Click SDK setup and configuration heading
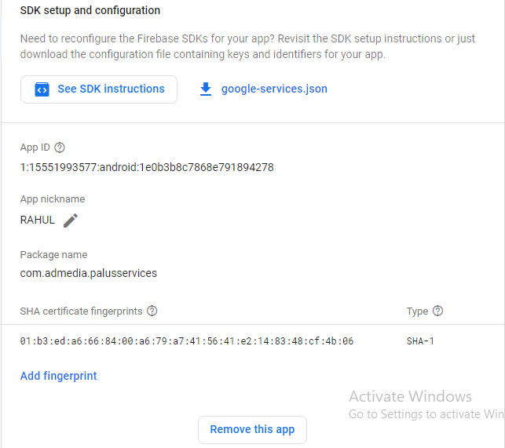Viewport: 505px width, 448px height. (90, 11)
